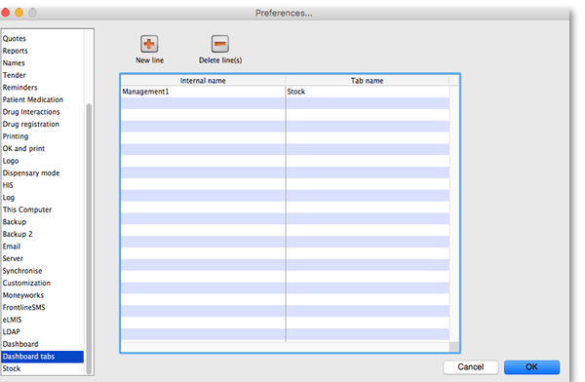
Task: Select the FrontlineSMS sidebar entry
Action: pos(23,307)
